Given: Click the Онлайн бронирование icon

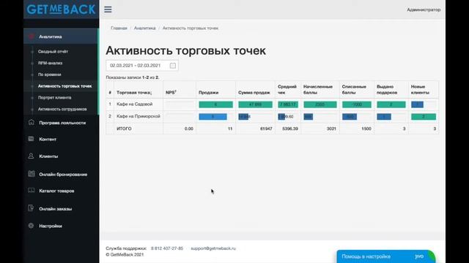Looking at the screenshot, I should (x=32, y=174).
